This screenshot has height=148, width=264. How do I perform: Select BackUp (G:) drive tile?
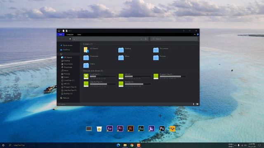pyautogui.click(x=134, y=84)
